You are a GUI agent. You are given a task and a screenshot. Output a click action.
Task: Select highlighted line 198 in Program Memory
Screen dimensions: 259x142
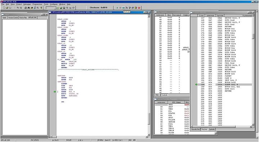point(224,85)
